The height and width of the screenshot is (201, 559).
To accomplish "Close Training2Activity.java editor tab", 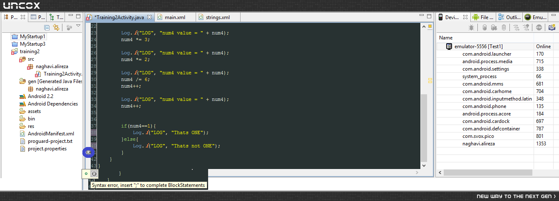I will [150, 17].
